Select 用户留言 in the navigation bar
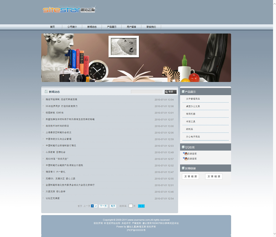Viewport: 276px width, 237px height. pos(131,27)
